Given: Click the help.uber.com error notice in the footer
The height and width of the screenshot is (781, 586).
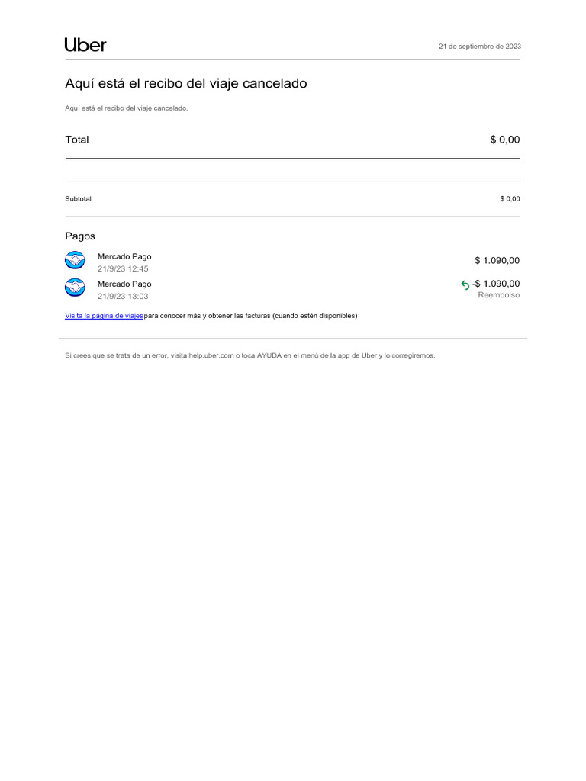Looking at the screenshot, I should tap(250, 355).
